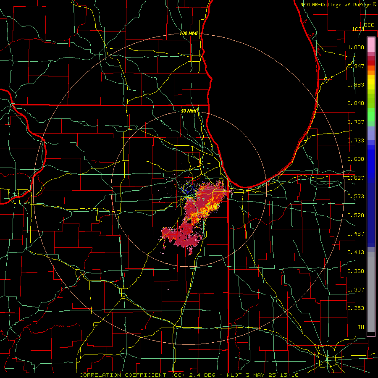
Task: Select the 1.000 scale value
Action: tap(356, 47)
